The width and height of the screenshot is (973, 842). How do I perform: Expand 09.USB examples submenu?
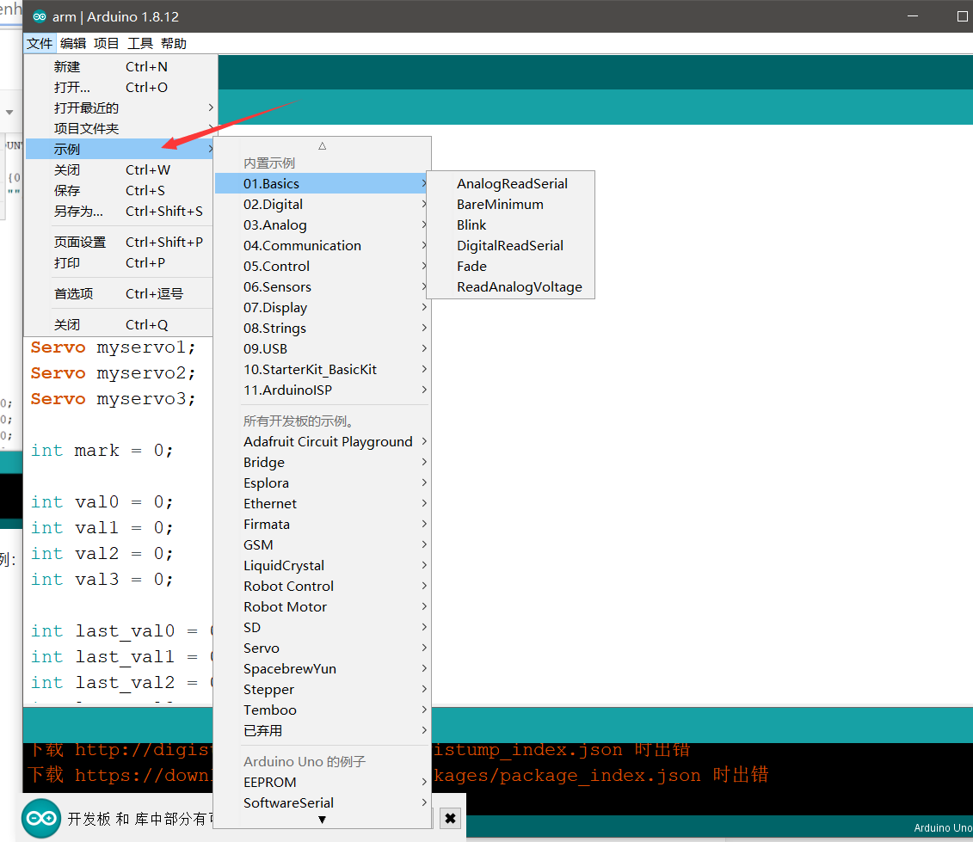tap(322, 348)
